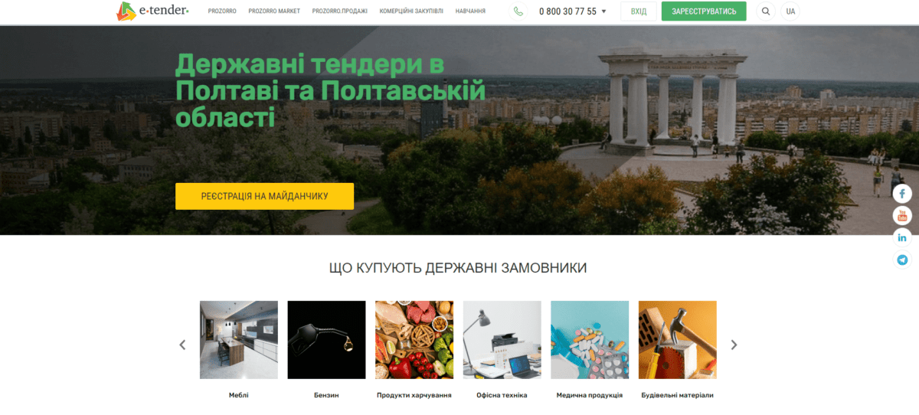919x415 pixels.
Task: Open the YouTube social icon
Action: coord(903,216)
